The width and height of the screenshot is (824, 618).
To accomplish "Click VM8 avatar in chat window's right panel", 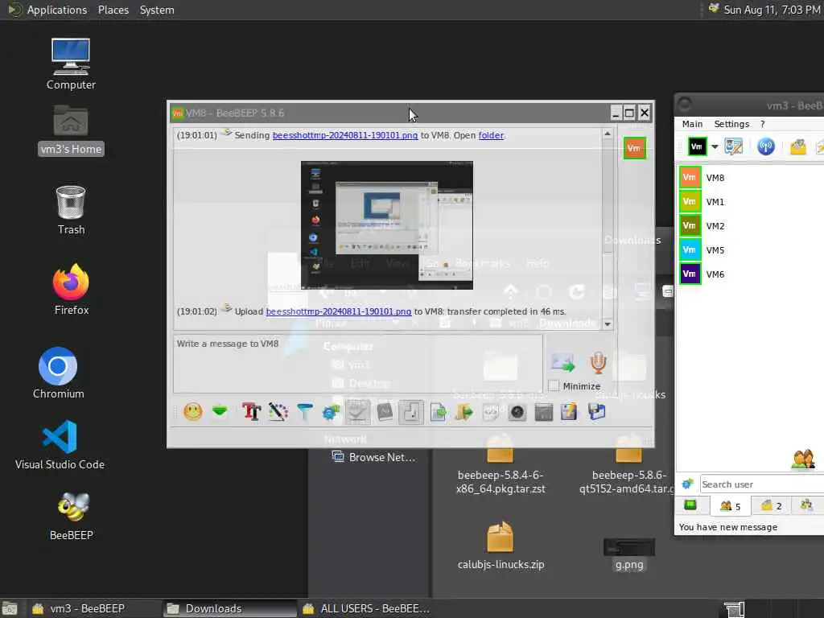I will (x=634, y=148).
